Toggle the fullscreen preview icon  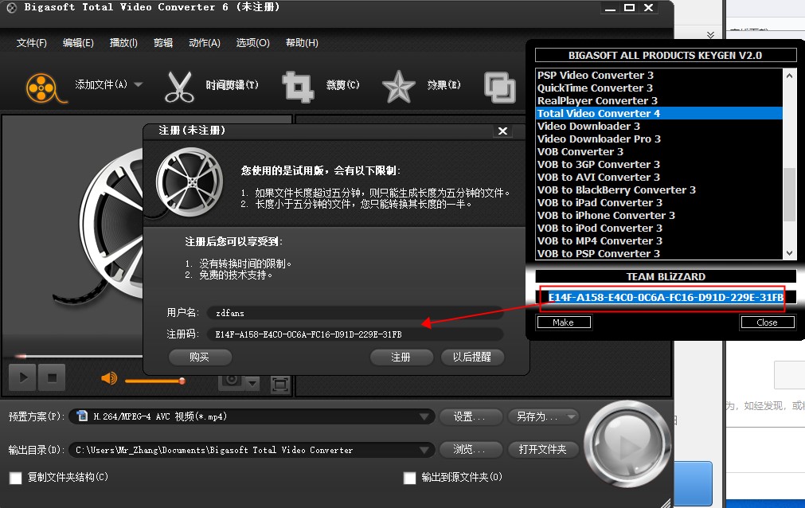tap(279, 385)
